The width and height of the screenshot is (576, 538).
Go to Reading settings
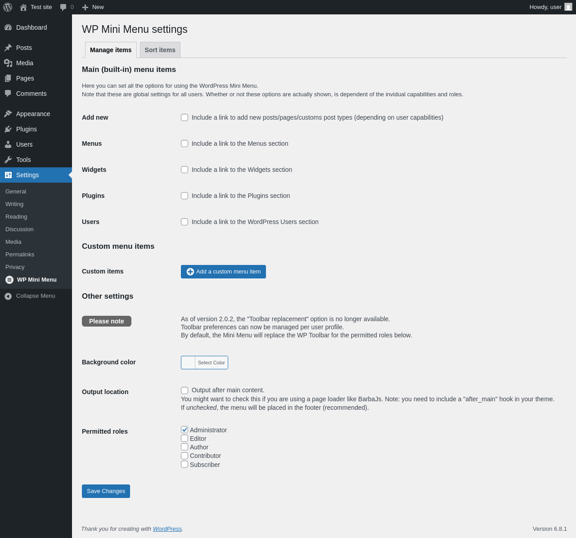[16, 216]
